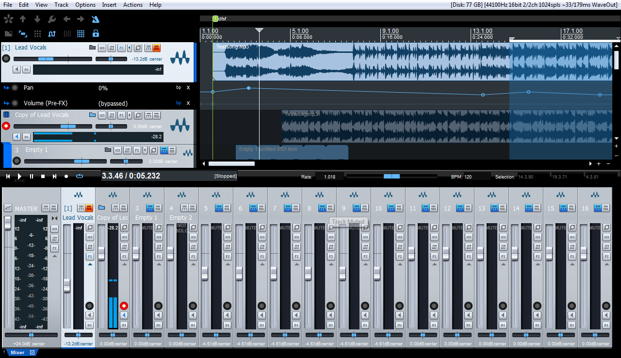
Task: Expand the Volume (Pre-FX) envelope arrow
Action: (x=6, y=103)
